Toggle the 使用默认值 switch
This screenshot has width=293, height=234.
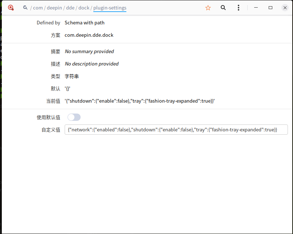tap(74, 117)
